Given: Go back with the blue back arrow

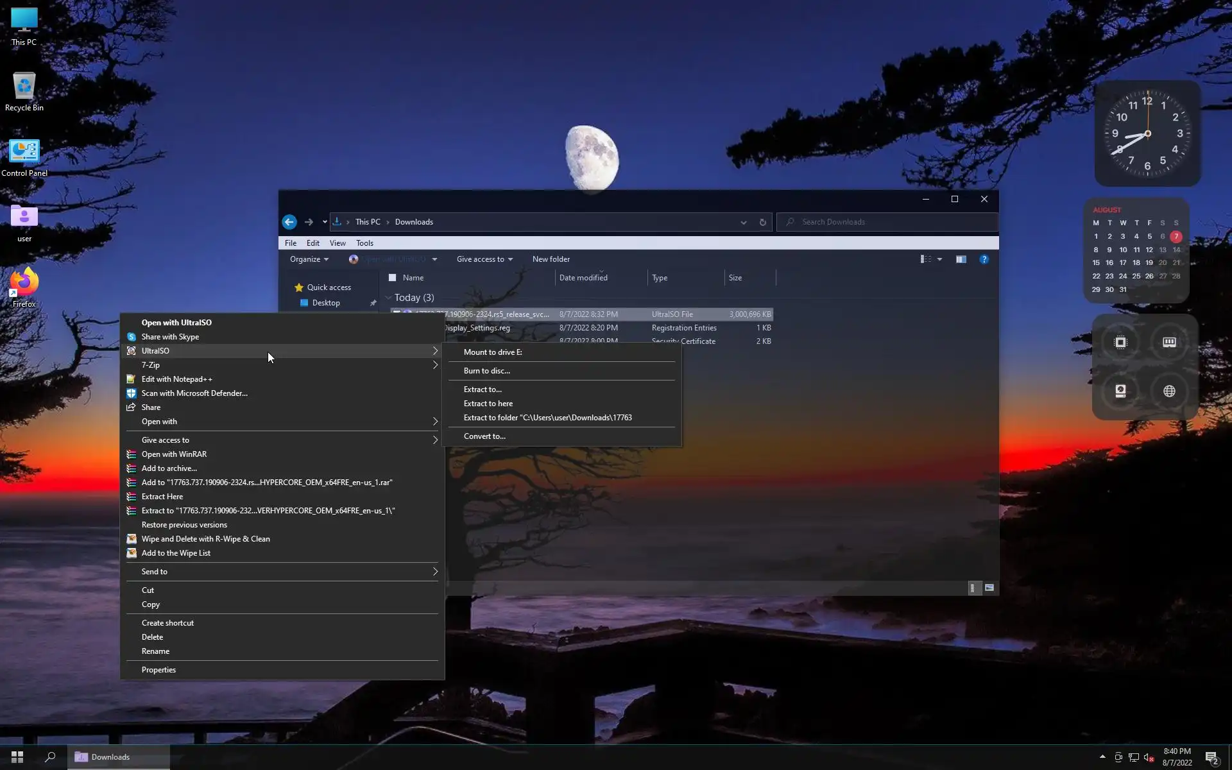Looking at the screenshot, I should [289, 222].
